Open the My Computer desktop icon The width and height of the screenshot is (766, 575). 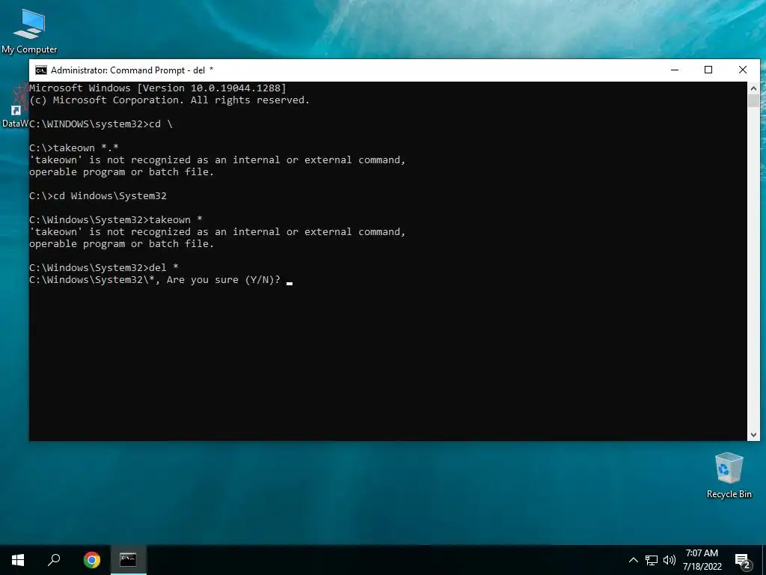(x=29, y=30)
